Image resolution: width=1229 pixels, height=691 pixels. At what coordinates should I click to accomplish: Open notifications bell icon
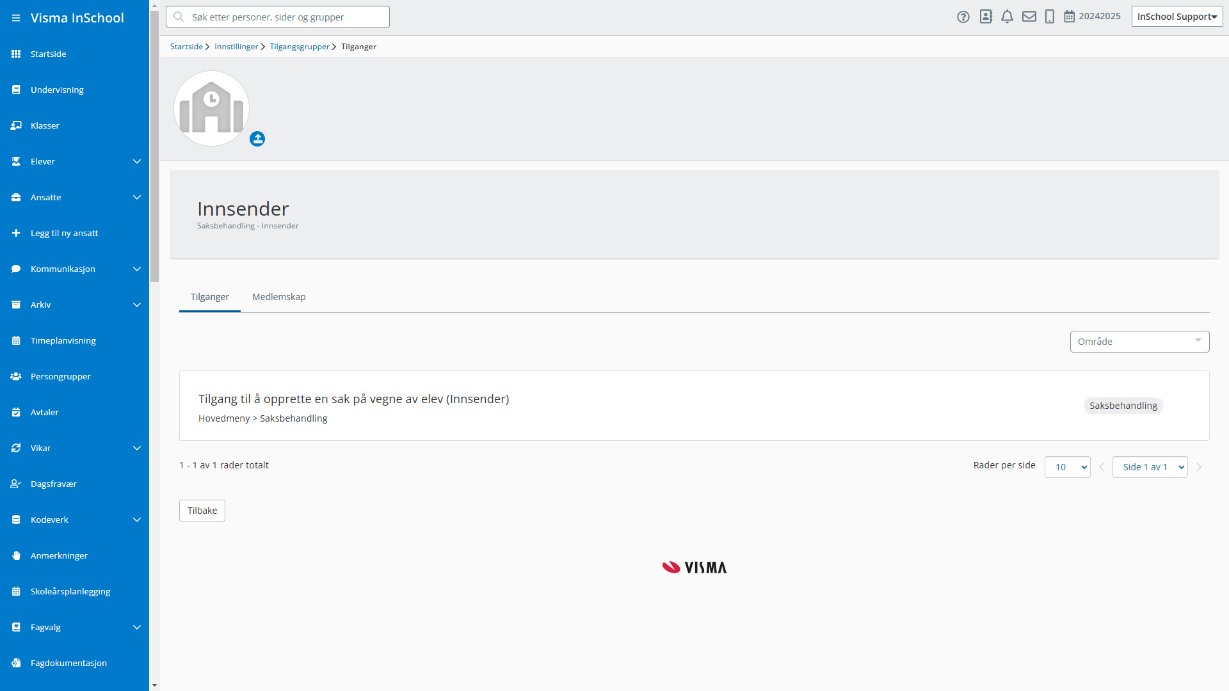[1007, 17]
